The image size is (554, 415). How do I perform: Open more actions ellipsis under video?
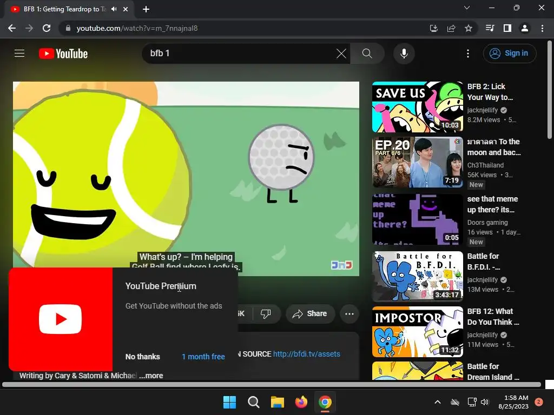349,314
